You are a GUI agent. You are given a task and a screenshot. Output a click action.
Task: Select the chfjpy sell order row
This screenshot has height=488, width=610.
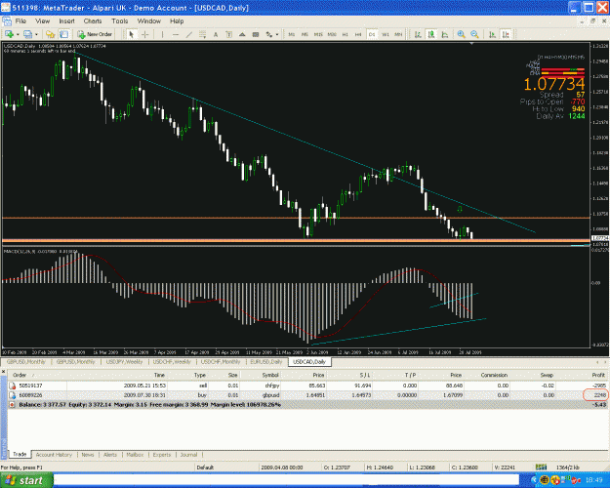(x=307, y=386)
